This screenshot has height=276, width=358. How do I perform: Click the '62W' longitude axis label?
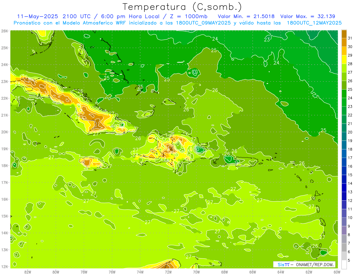(309, 272)
